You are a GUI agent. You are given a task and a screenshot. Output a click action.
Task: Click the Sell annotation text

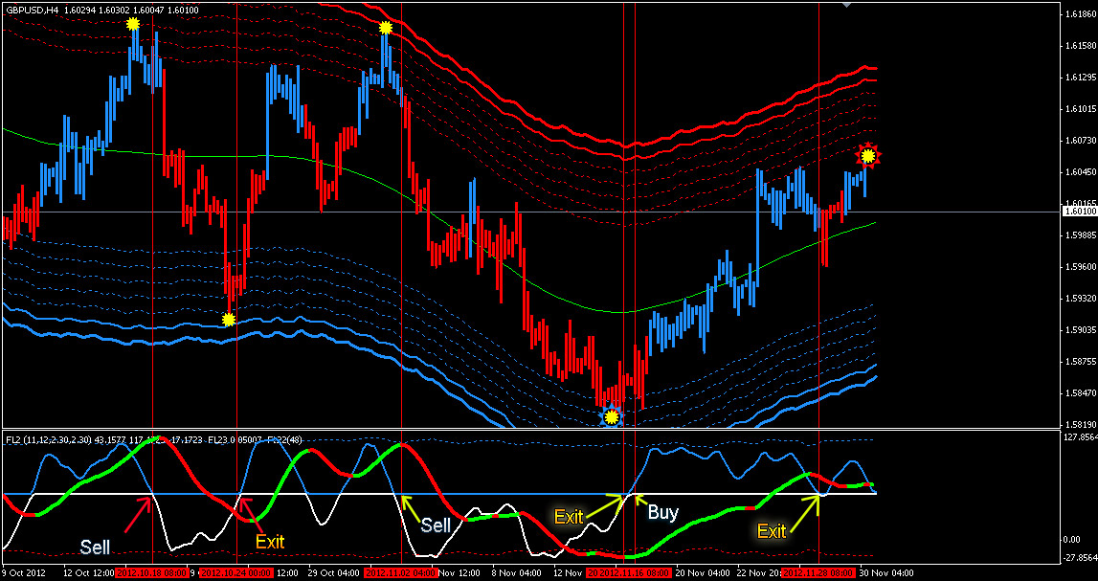[96, 547]
